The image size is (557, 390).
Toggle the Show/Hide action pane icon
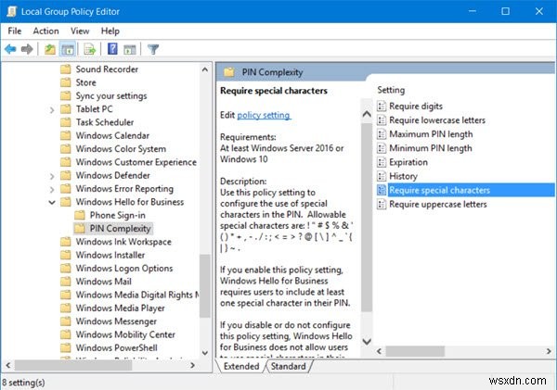point(130,49)
